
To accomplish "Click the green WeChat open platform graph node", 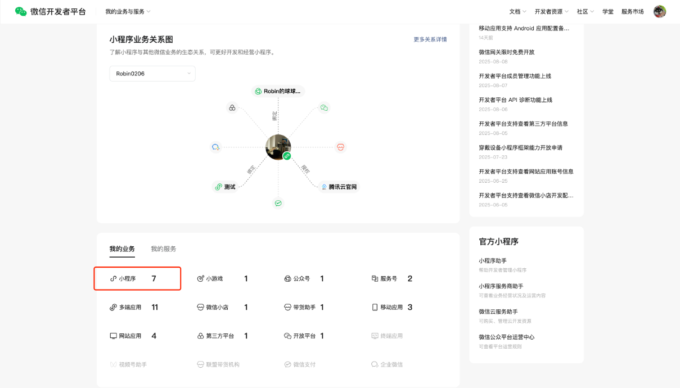I will 324,107.
